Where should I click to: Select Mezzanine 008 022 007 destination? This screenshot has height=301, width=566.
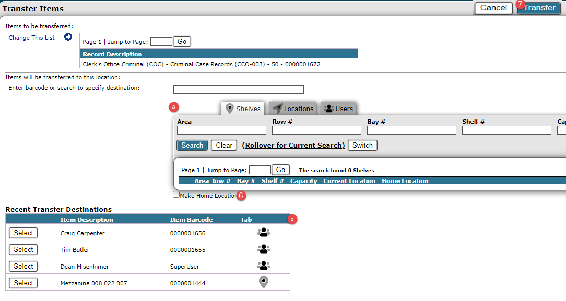point(23,283)
